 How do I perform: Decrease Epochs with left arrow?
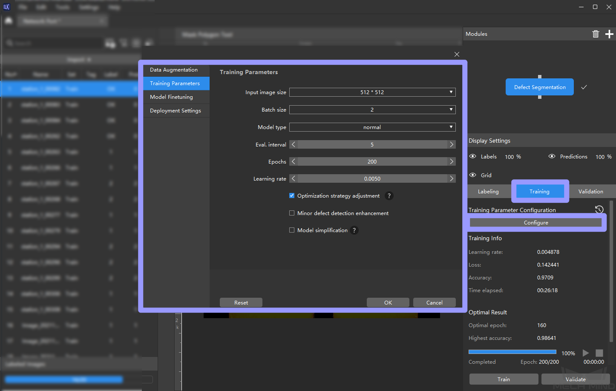(x=294, y=161)
